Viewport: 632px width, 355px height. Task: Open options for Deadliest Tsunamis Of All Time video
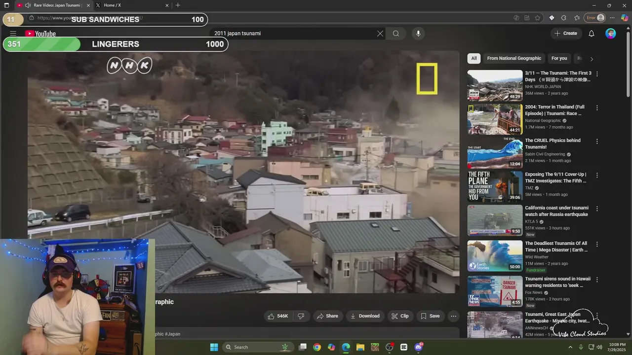coord(597,244)
